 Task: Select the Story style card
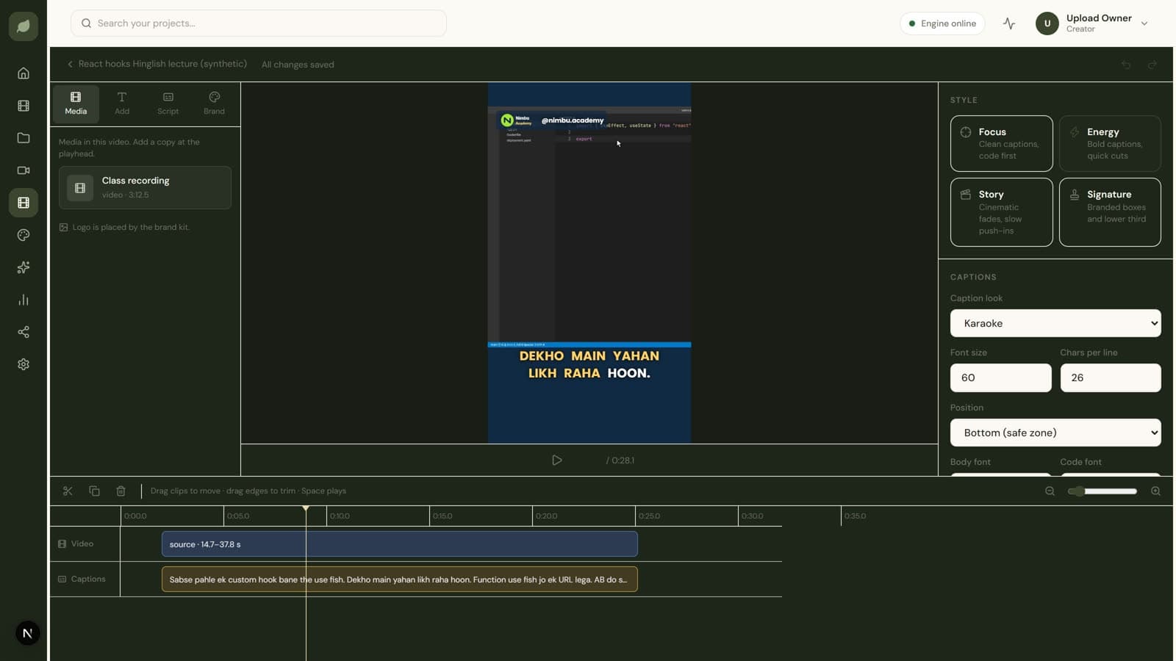click(1001, 212)
